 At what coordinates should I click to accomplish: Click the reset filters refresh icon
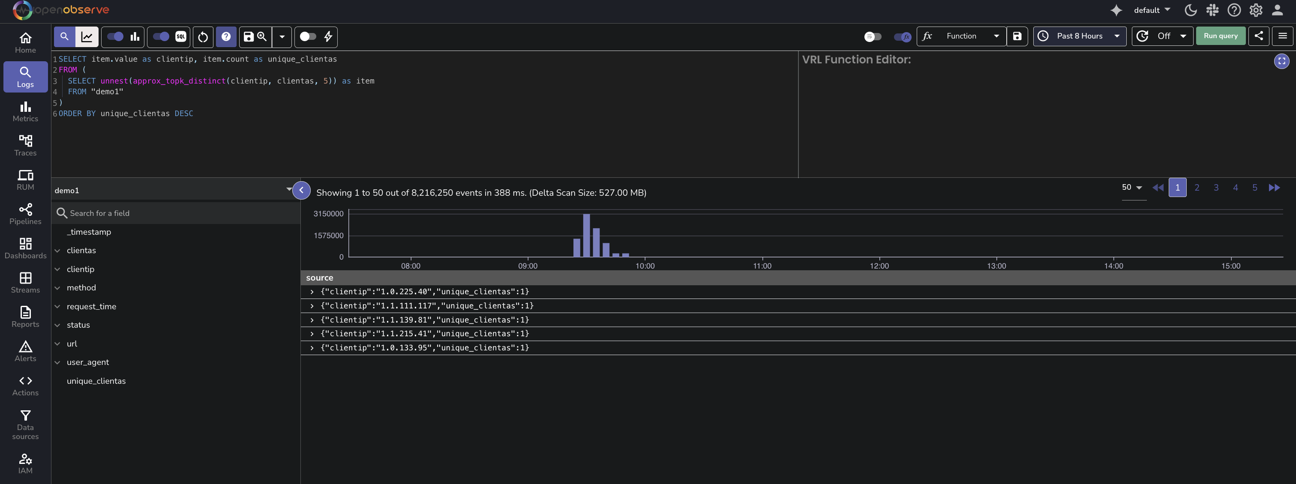click(203, 37)
